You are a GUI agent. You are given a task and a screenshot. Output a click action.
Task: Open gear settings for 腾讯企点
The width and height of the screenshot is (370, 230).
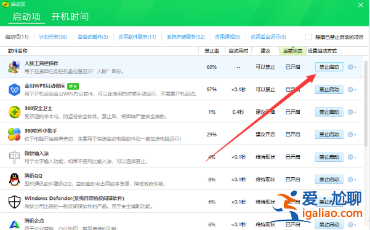point(352,224)
